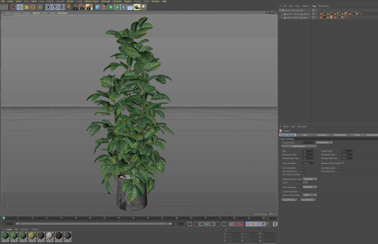Viewport: 378px width, 244px height.
Task: Switch to the To Do tab
Action: pyautogui.click(x=357, y=135)
